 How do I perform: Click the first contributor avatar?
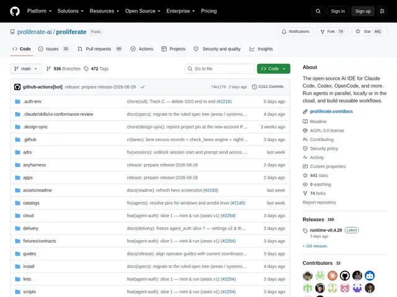pos(308,275)
